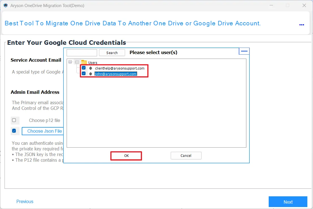Open the three-dot more options menu
This screenshot has width=313, height=209.
301,25
